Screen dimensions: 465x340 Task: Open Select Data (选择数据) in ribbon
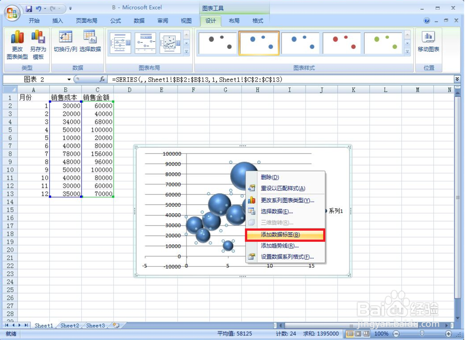(x=90, y=41)
